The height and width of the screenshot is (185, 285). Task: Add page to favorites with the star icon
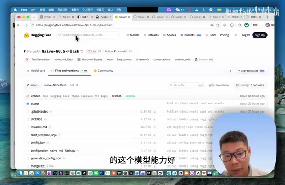pos(218,25)
